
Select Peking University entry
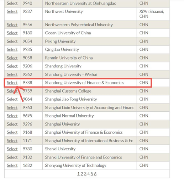[x=12, y=41]
